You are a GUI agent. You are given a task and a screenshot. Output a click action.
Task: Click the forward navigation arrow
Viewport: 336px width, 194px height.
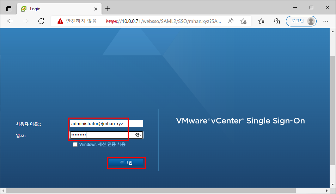26,21
